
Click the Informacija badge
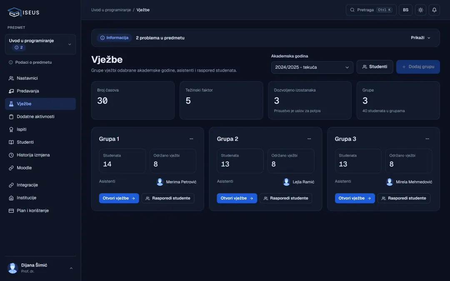(x=114, y=38)
